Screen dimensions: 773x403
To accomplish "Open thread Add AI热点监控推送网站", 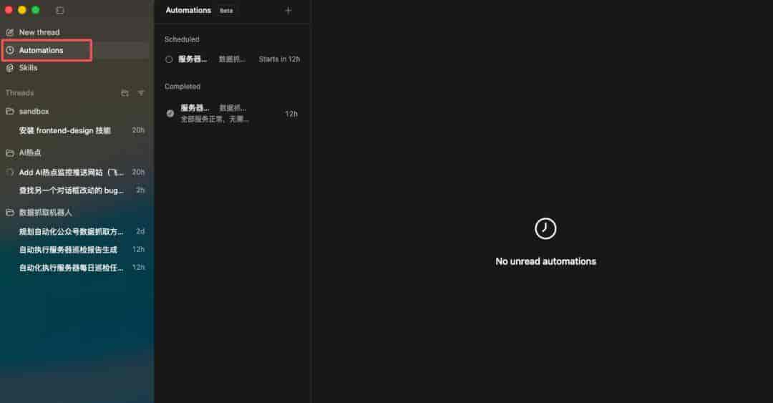I will click(x=77, y=172).
